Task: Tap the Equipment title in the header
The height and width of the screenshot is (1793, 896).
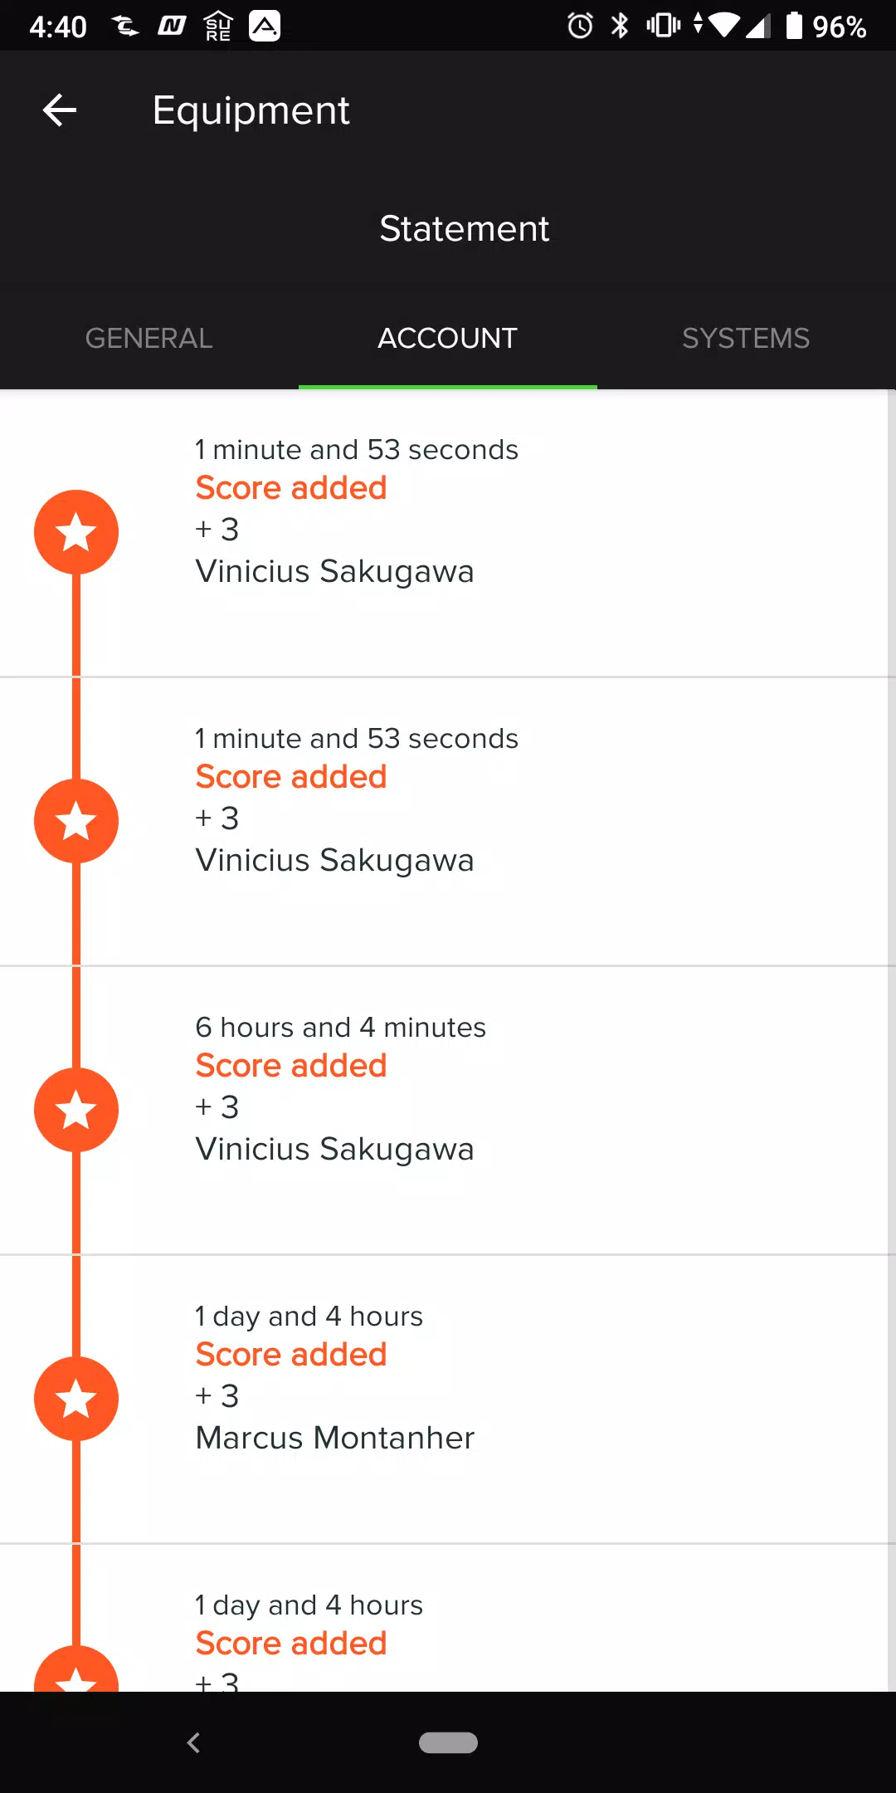Action: point(251,110)
